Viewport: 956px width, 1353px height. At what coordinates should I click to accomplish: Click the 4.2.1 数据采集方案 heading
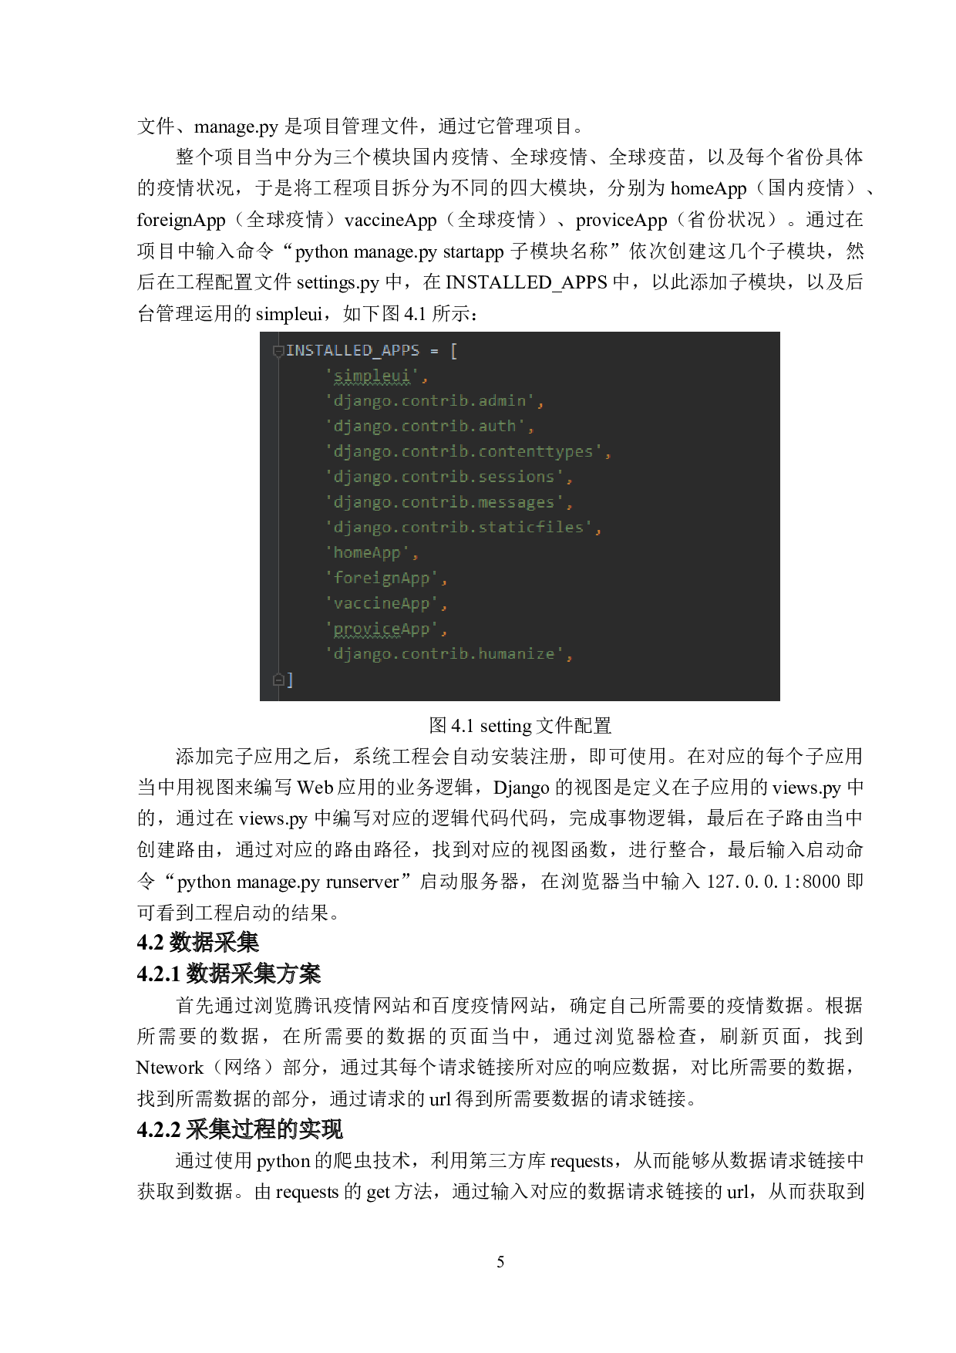[228, 973]
